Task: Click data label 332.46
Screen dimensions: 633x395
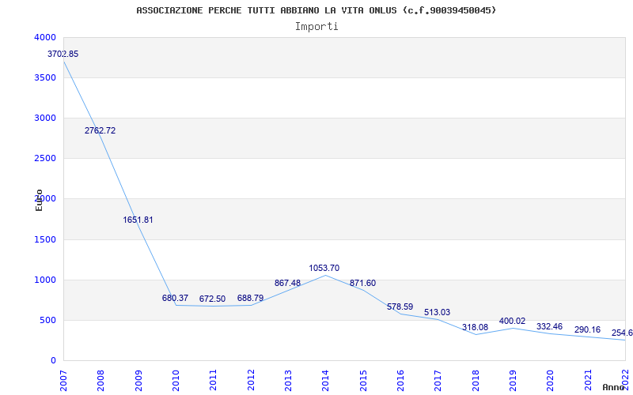Action: click(549, 326)
